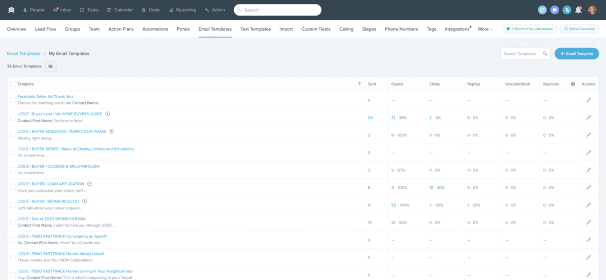Check the End of 2020 SPONSOR EMAIL row
Image resolution: width=606 pixels, height=280 pixels.
click(x=13, y=223)
